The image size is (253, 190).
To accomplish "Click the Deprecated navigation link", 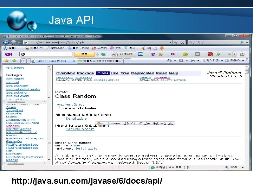I will click(143, 73).
